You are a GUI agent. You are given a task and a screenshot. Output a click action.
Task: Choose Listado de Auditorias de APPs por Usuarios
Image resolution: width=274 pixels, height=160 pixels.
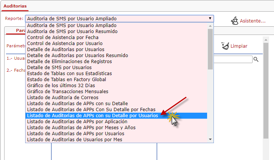pyautogui.click(x=117, y=133)
